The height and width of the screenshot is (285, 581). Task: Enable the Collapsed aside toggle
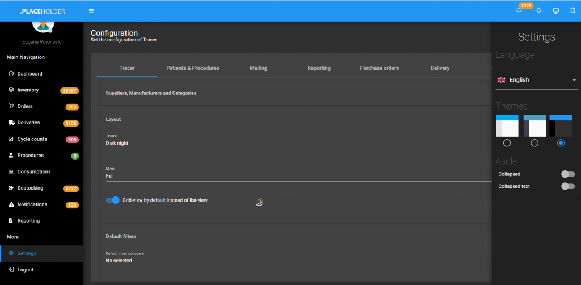coord(567,174)
